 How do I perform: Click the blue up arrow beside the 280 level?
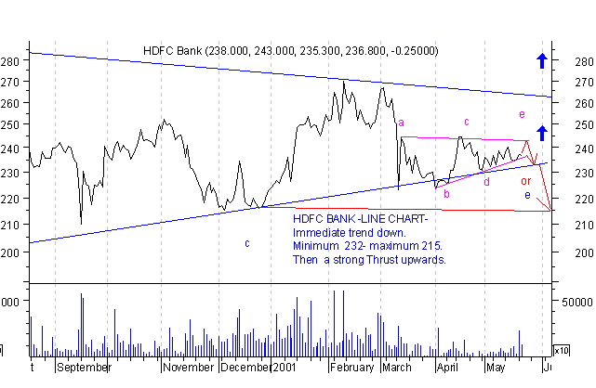[542, 60]
